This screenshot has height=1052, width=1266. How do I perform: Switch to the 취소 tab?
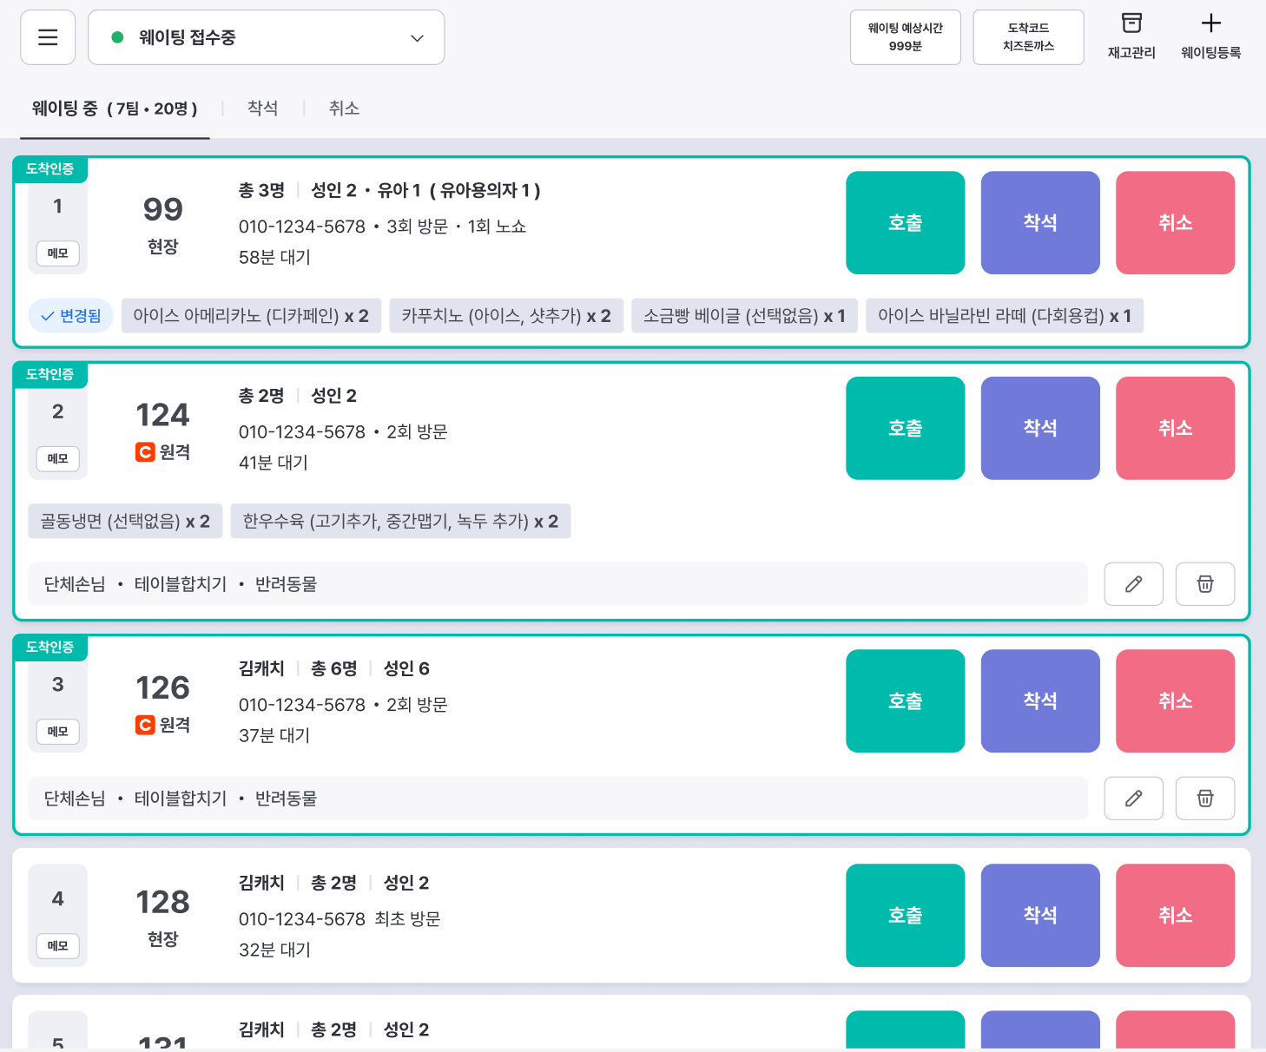pos(344,108)
